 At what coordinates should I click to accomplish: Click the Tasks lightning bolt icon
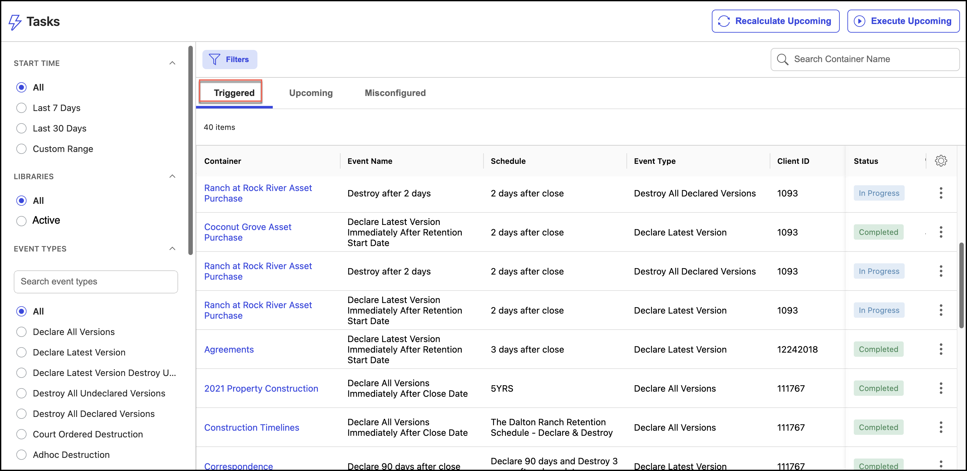tap(15, 22)
